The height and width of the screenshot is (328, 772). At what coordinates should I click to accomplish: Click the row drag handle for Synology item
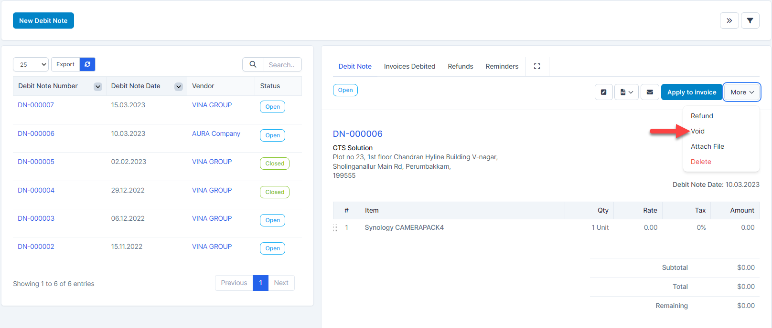pyautogui.click(x=335, y=228)
